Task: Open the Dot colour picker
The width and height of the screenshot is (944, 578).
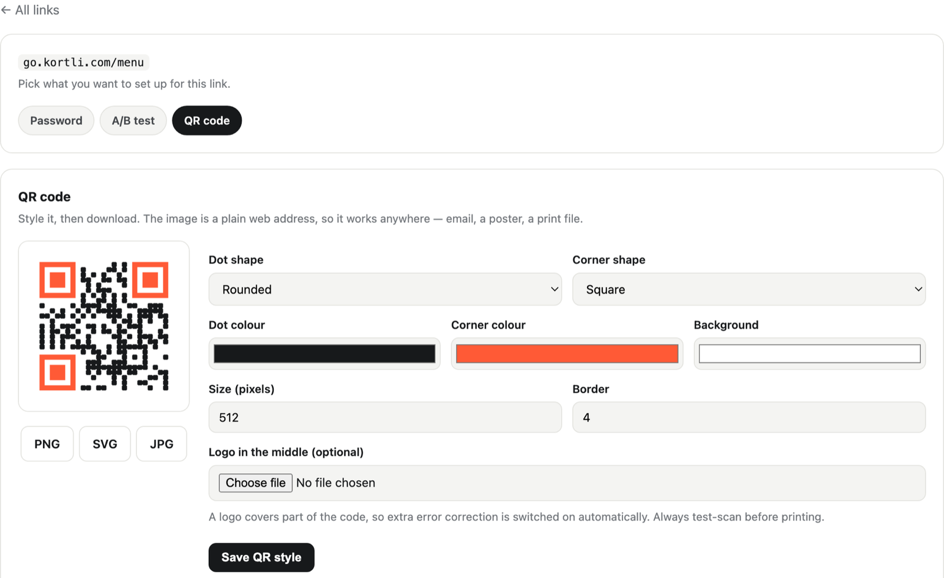Action: pyautogui.click(x=324, y=354)
